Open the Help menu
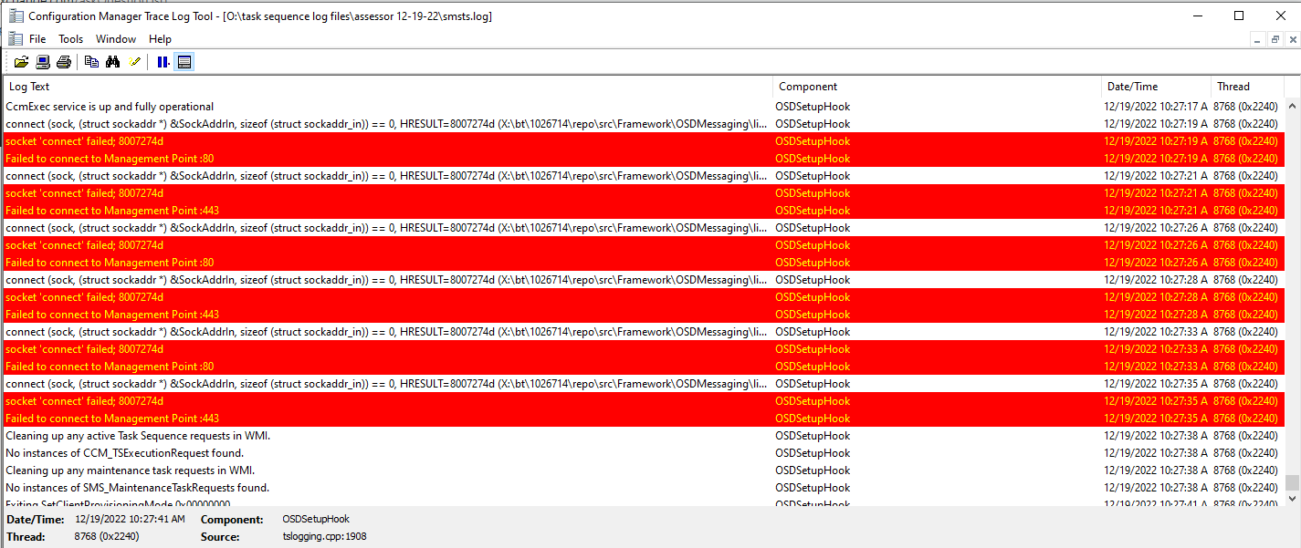1301x548 pixels. coord(160,38)
